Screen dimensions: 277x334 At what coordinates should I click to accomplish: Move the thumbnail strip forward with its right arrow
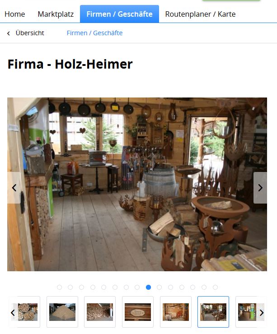(262, 312)
